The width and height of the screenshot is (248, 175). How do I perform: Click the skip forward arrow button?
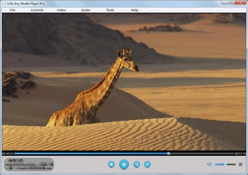point(148,164)
